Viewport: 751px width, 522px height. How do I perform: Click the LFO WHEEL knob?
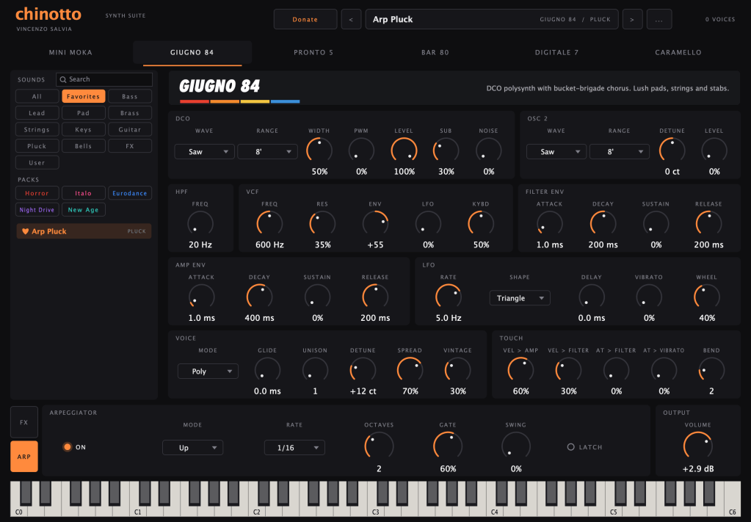[x=707, y=297]
